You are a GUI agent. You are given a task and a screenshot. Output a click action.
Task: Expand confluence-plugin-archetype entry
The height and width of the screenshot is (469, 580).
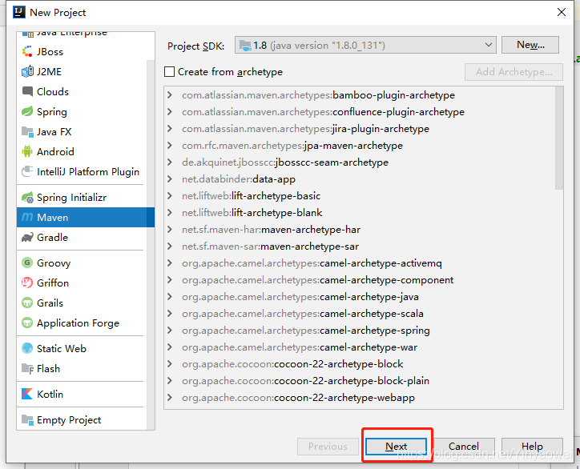click(170, 111)
